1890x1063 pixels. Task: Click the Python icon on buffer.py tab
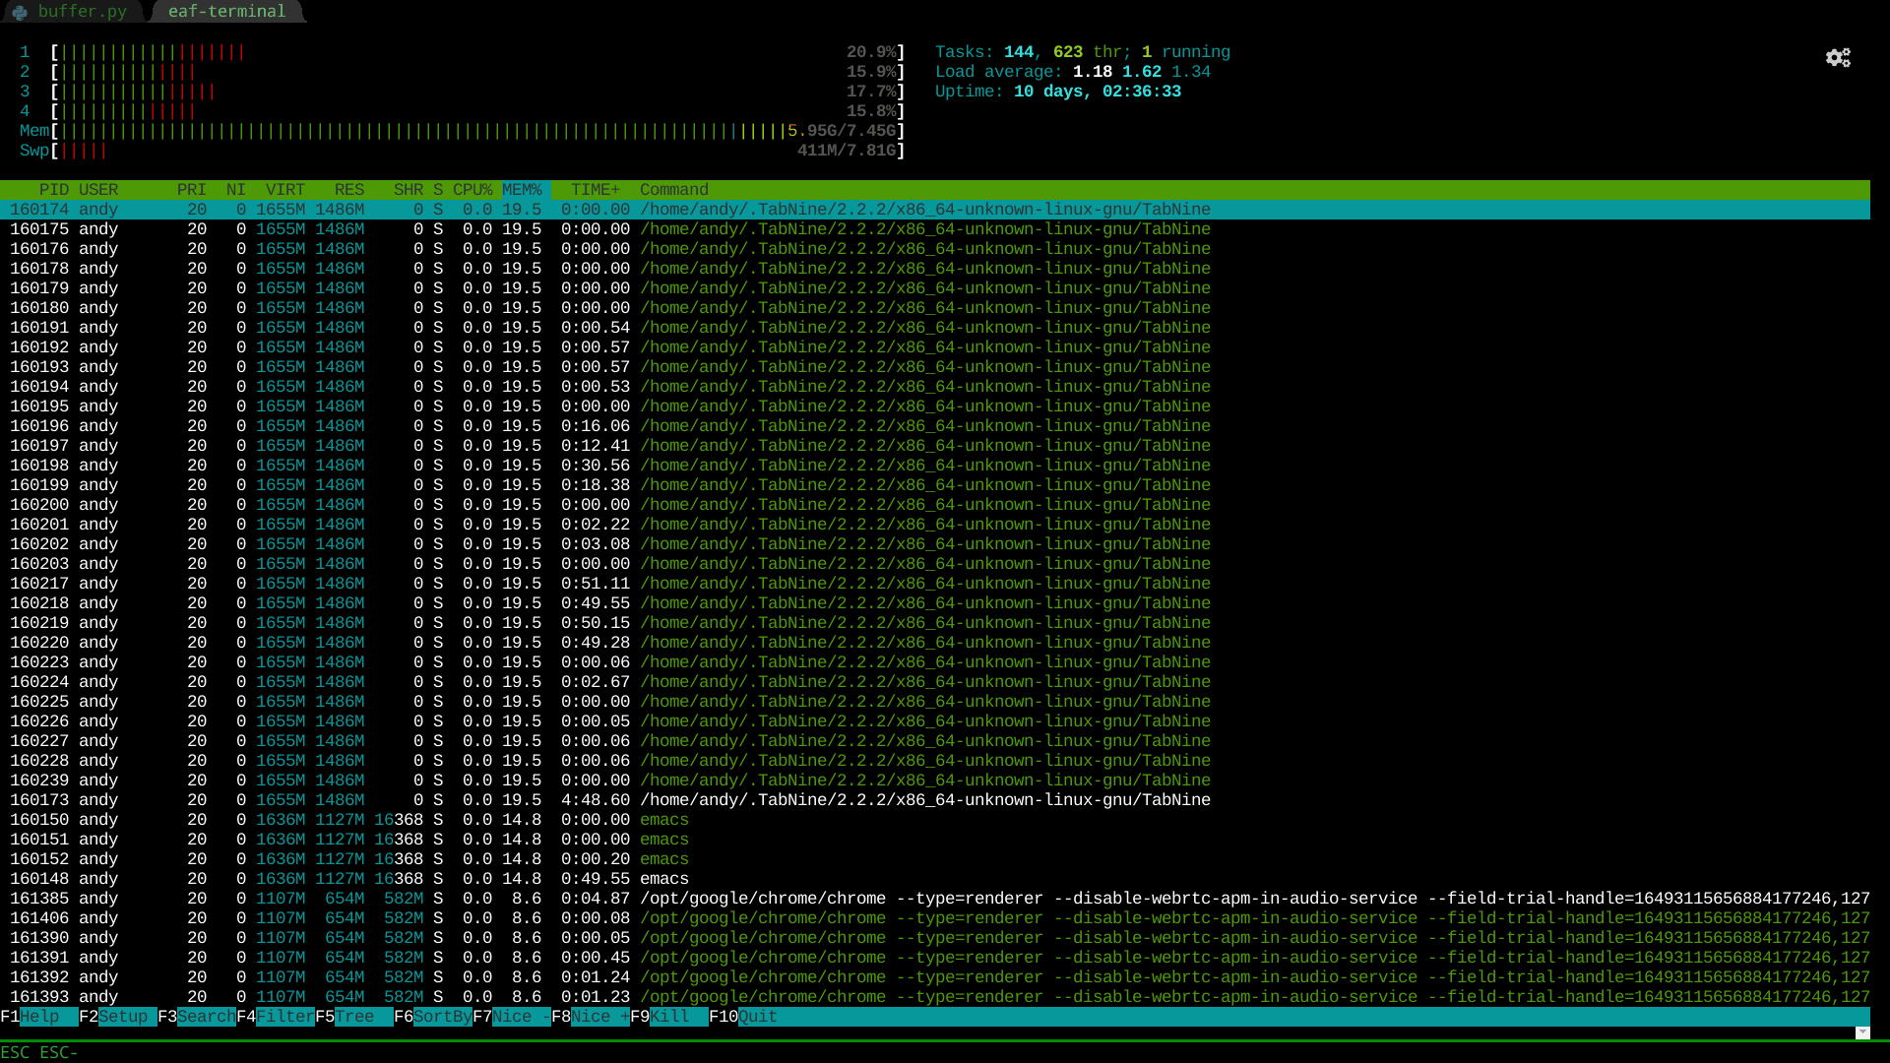(x=20, y=12)
